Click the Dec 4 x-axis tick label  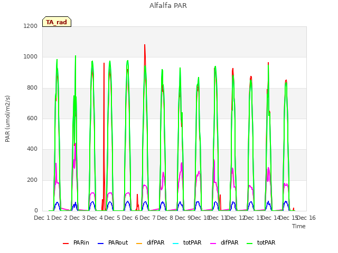[x=95, y=218]
